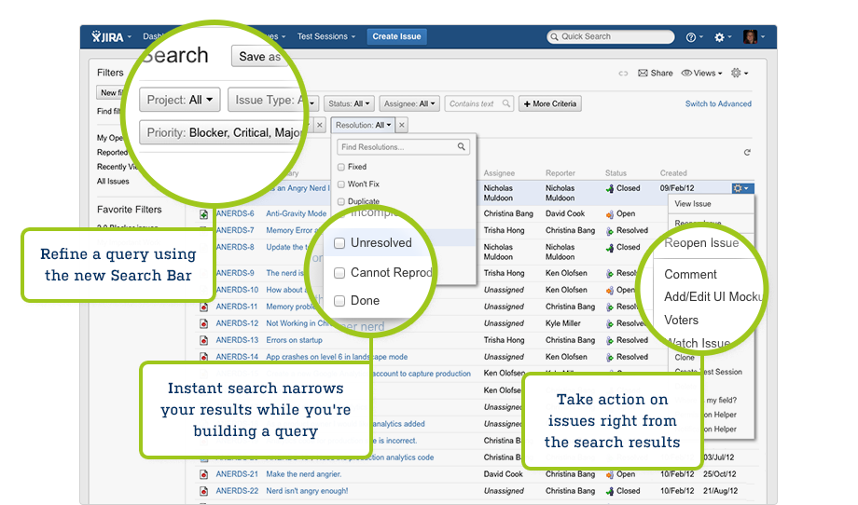Click the JIRA logo in header
Viewport: 858px width, 505px height.
(x=111, y=37)
